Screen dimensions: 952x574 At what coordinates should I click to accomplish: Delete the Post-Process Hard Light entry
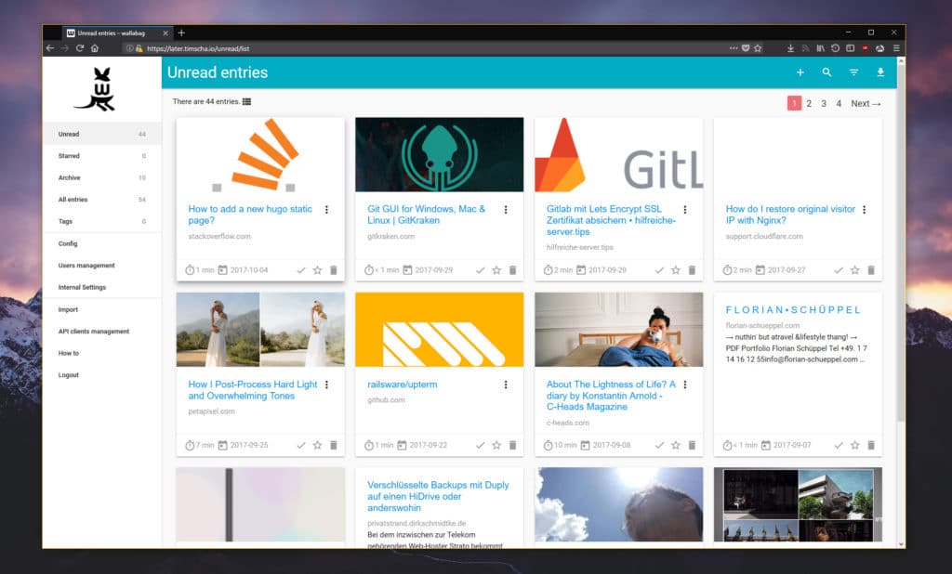coord(334,446)
